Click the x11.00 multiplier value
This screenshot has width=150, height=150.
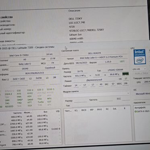tap(29, 130)
